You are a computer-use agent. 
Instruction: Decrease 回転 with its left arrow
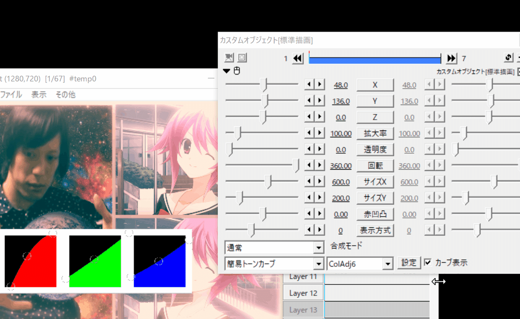pyautogui.click(x=309, y=165)
